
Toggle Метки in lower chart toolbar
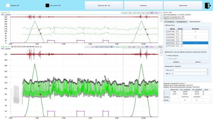pyautogui.click(x=152, y=47)
